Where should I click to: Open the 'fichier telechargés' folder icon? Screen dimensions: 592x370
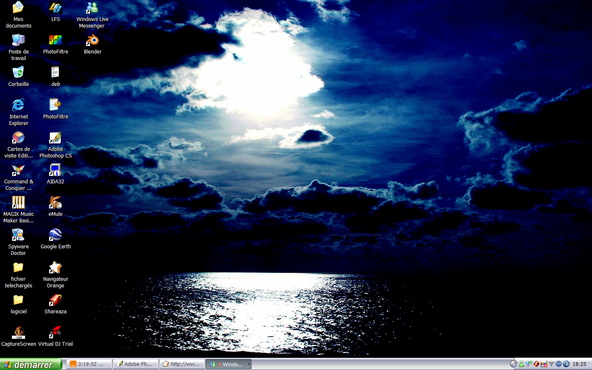[x=18, y=268]
